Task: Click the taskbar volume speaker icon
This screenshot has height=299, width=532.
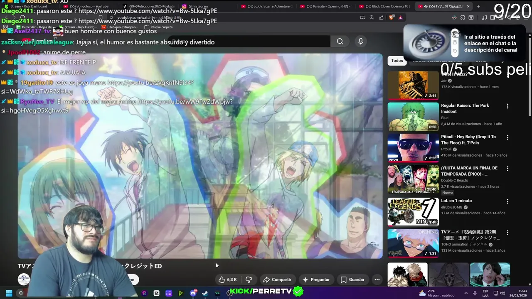Action: (502, 293)
